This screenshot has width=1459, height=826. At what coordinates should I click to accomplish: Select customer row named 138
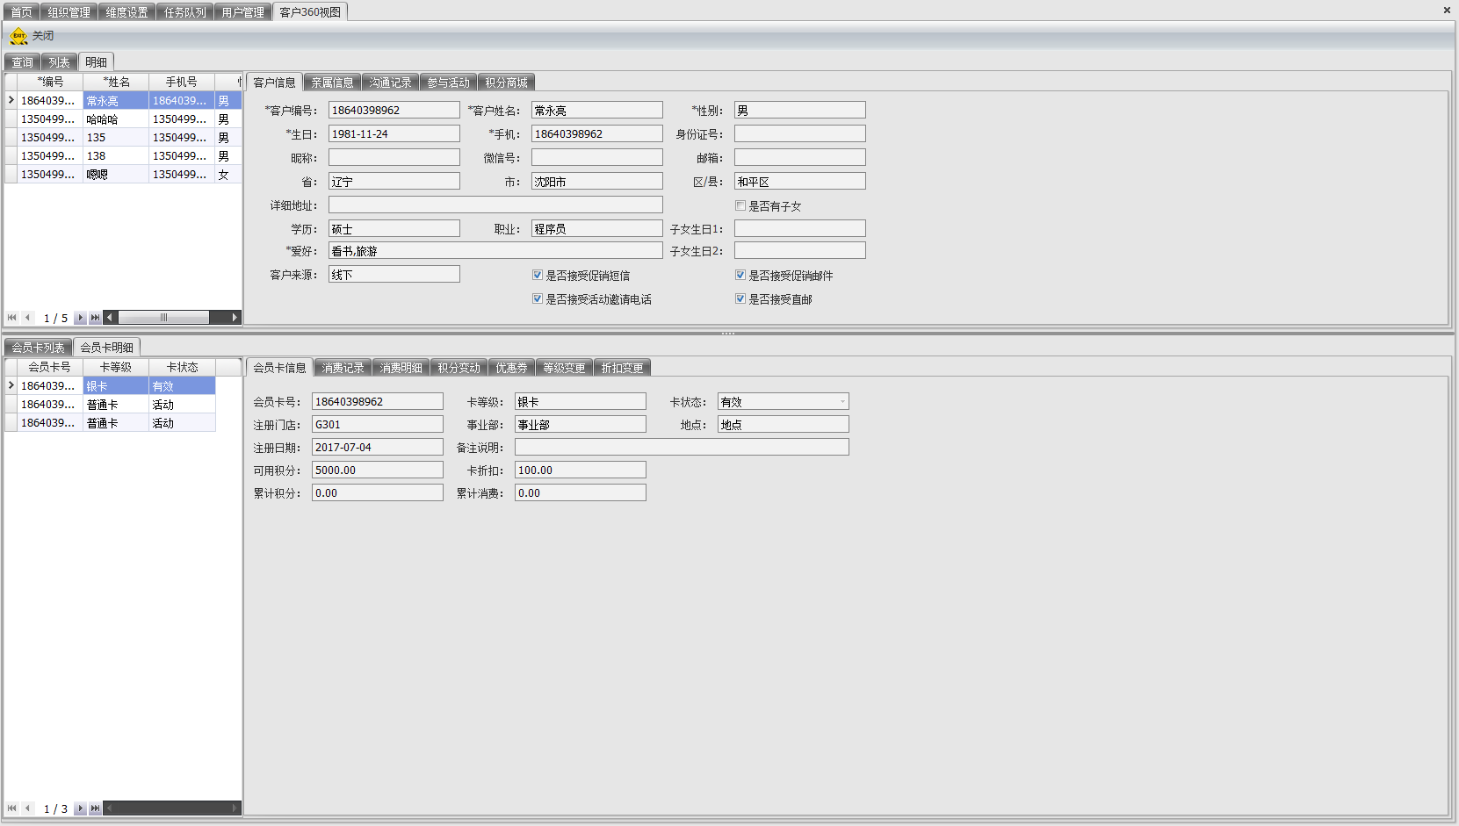coord(123,155)
